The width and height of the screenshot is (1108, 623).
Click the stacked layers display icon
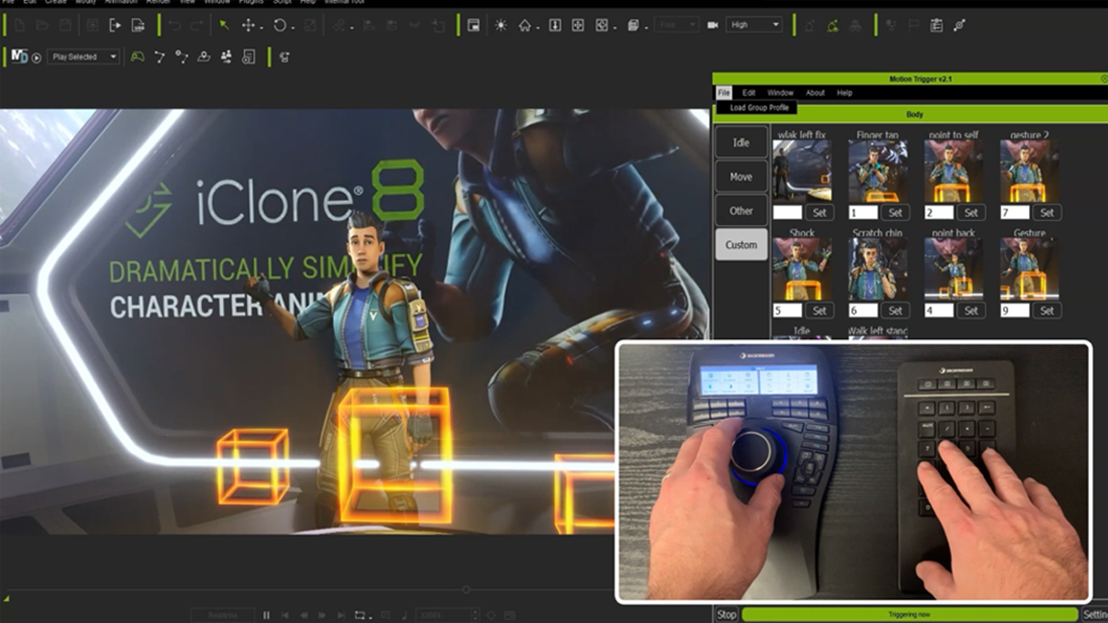tap(633, 25)
